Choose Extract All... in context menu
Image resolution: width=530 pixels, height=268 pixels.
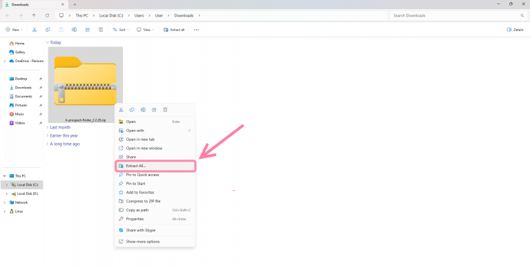(155, 166)
